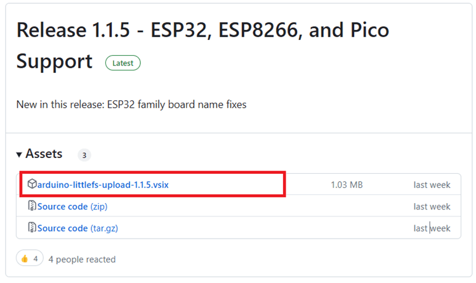Click the Assets count badge showing 3
Viewport: 476px width, 283px height.
click(x=84, y=155)
